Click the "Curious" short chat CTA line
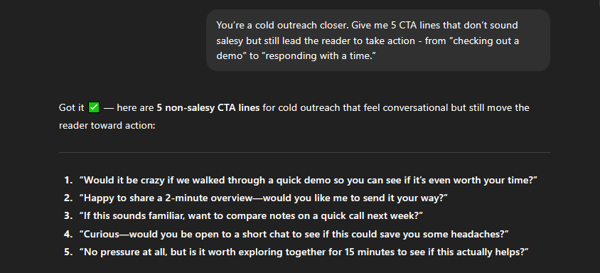This screenshot has width=600, height=273. pos(294,234)
